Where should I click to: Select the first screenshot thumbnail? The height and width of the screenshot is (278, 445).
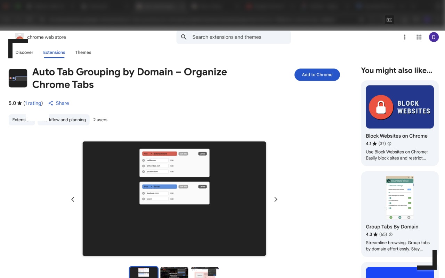(144, 272)
